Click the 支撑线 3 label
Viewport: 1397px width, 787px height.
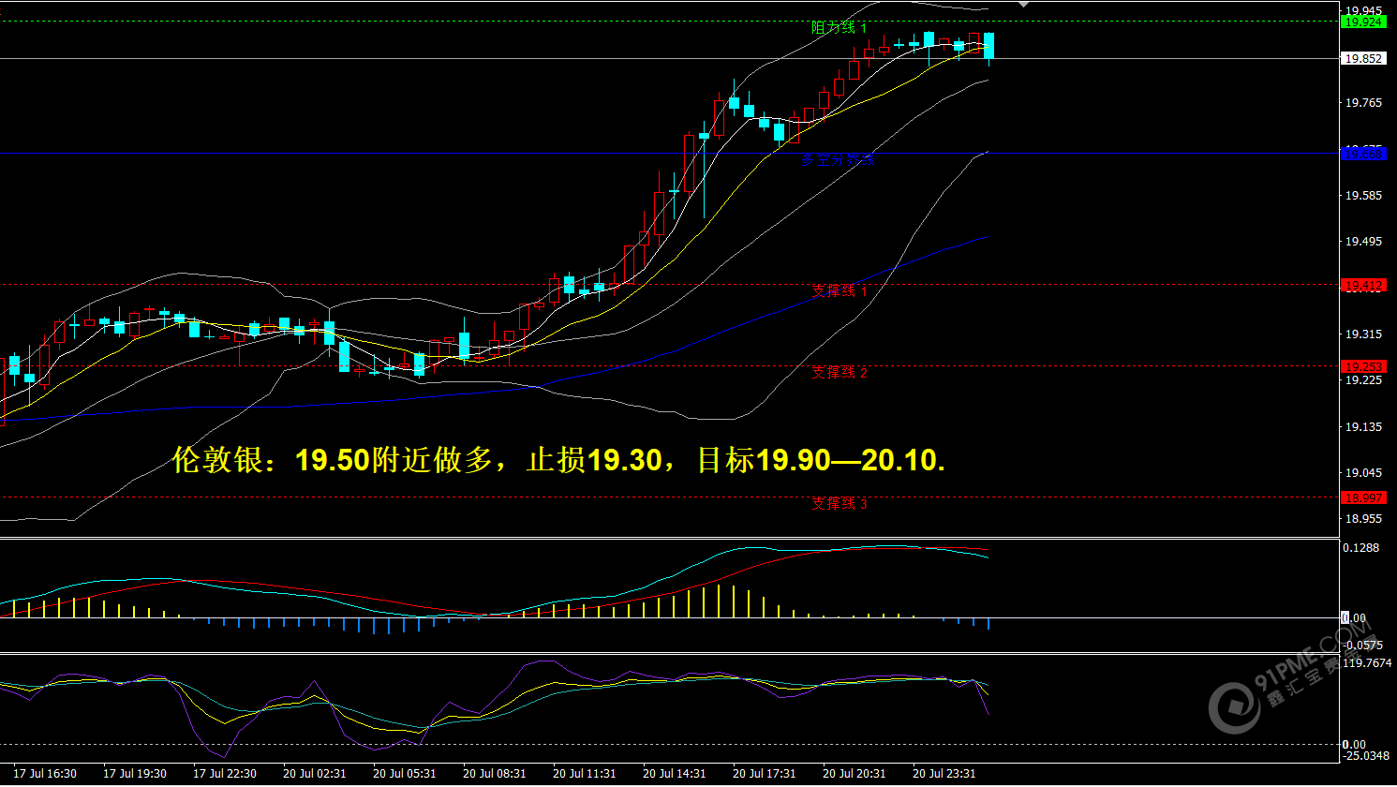840,504
